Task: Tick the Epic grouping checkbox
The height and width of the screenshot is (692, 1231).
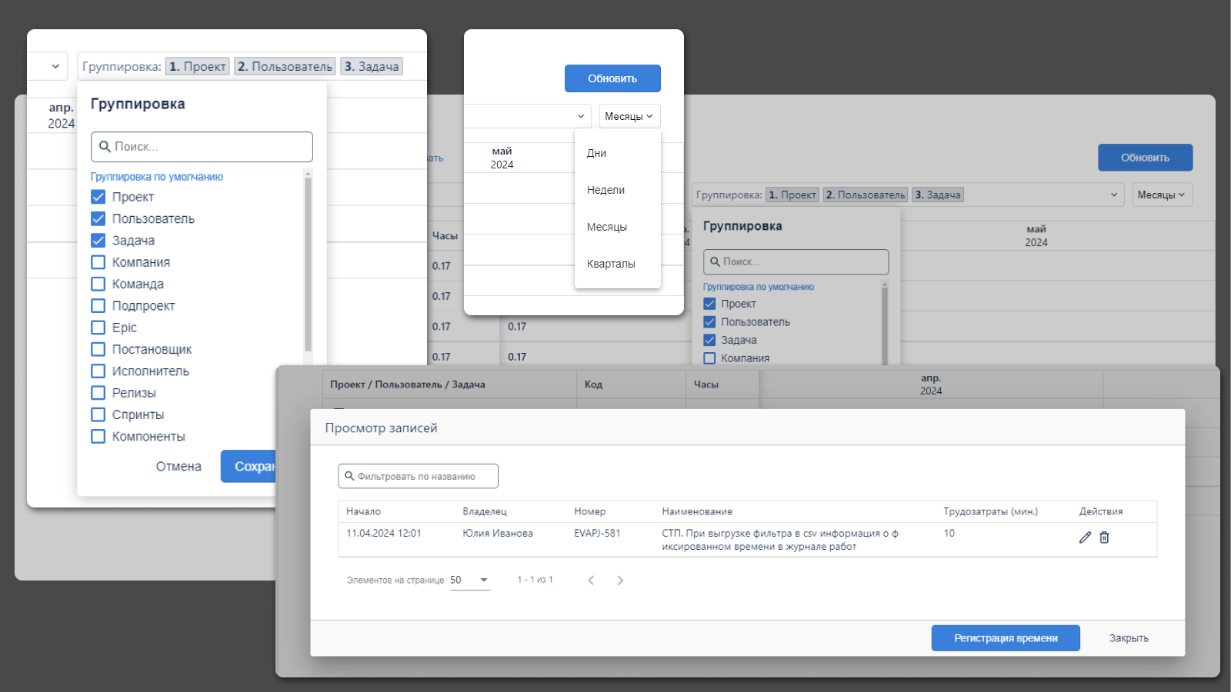Action: click(x=98, y=328)
